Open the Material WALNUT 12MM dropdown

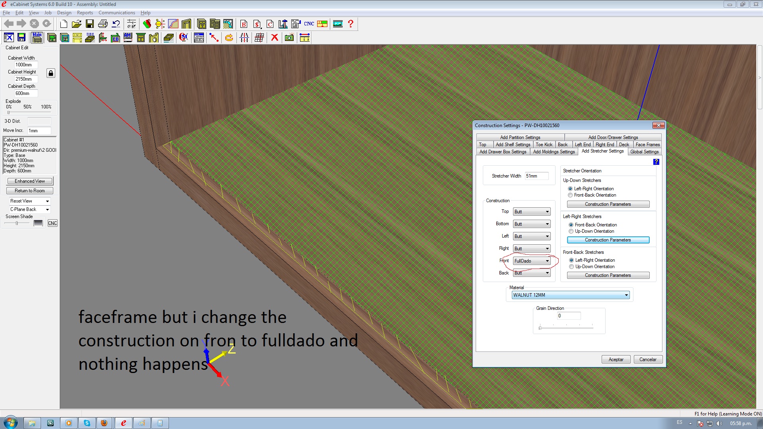point(626,295)
